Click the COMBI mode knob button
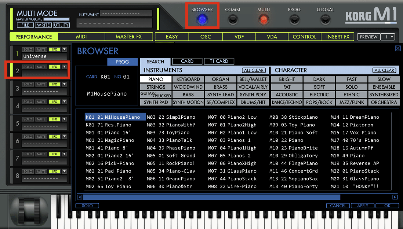The image size is (403, 229). (233, 19)
